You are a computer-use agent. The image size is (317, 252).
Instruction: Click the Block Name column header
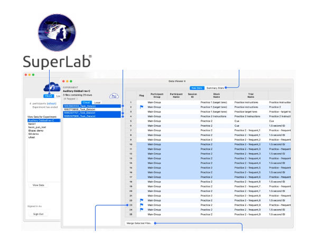(217, 96)
